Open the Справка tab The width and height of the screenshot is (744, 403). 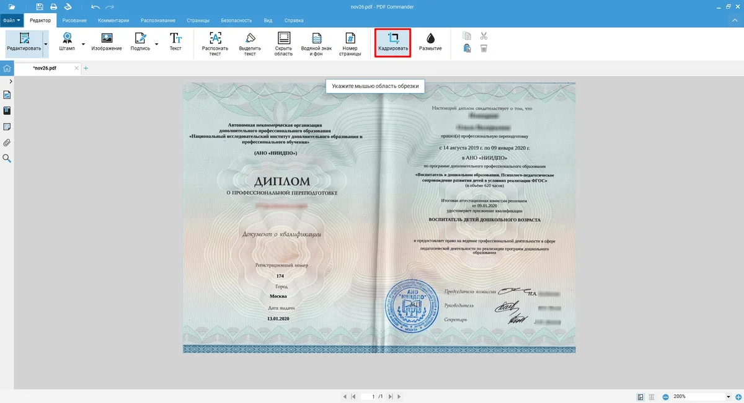pos(294,20)
